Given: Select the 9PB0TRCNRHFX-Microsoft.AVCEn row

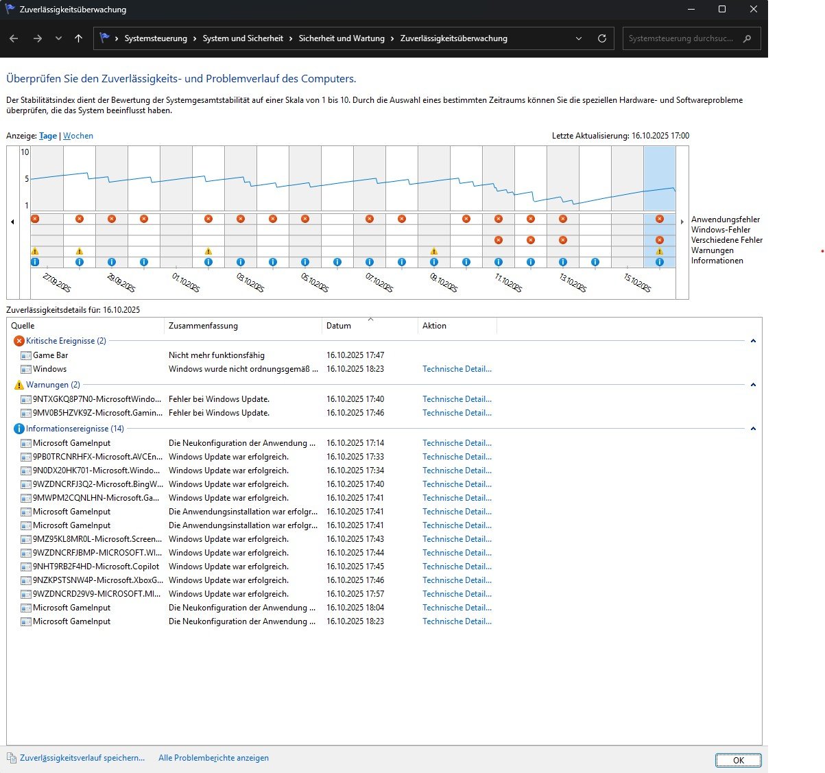Looking at the screenshot, I should pos(384,457).
